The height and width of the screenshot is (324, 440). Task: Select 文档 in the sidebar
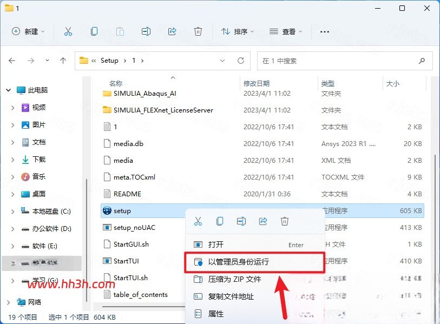point(39,142)
